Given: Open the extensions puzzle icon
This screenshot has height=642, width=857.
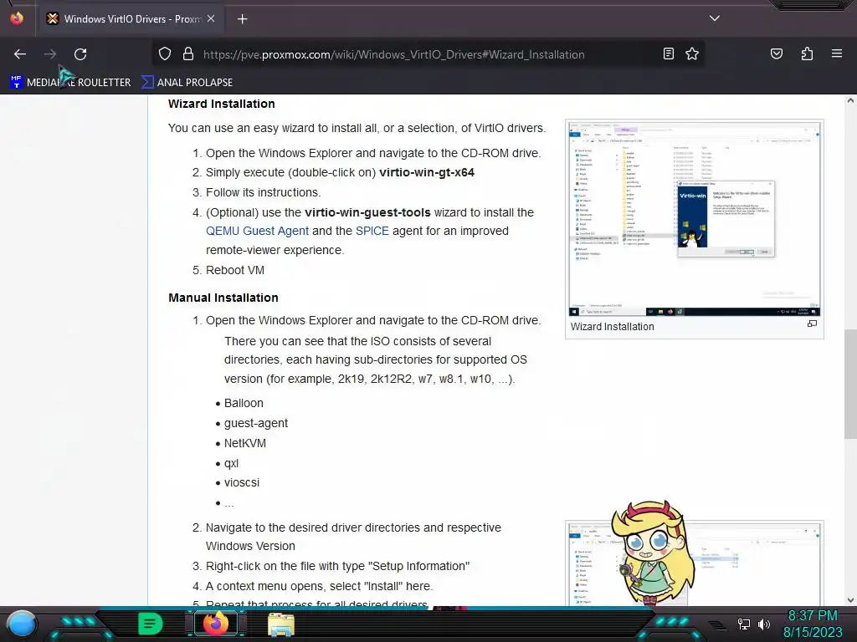Looking at the screenshot, I should point(807,54).
